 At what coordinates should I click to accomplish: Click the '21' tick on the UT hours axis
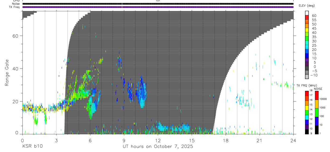click(x=259, y=140)
